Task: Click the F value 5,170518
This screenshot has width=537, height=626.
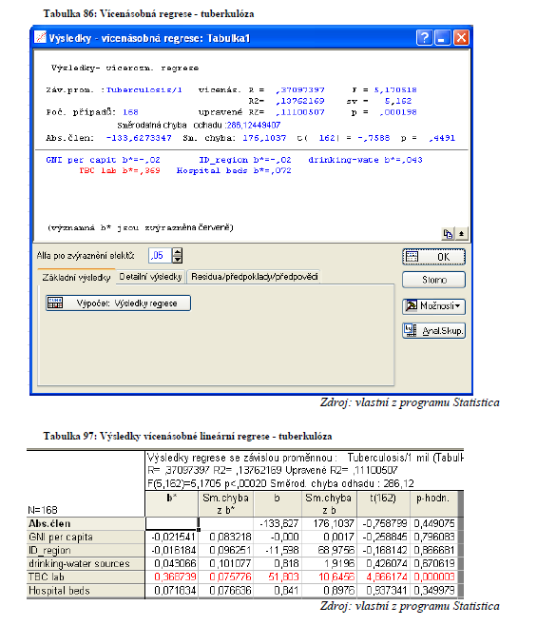Action: click(x=395, y=89)
